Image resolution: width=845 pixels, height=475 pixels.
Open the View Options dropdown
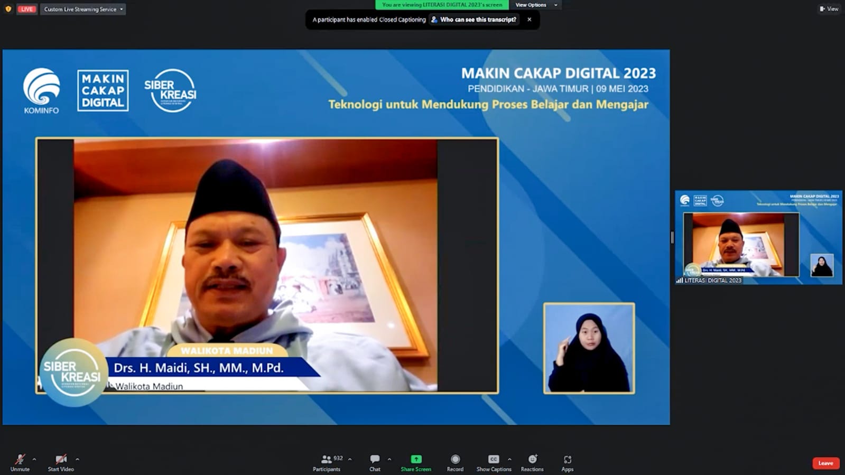535,5
